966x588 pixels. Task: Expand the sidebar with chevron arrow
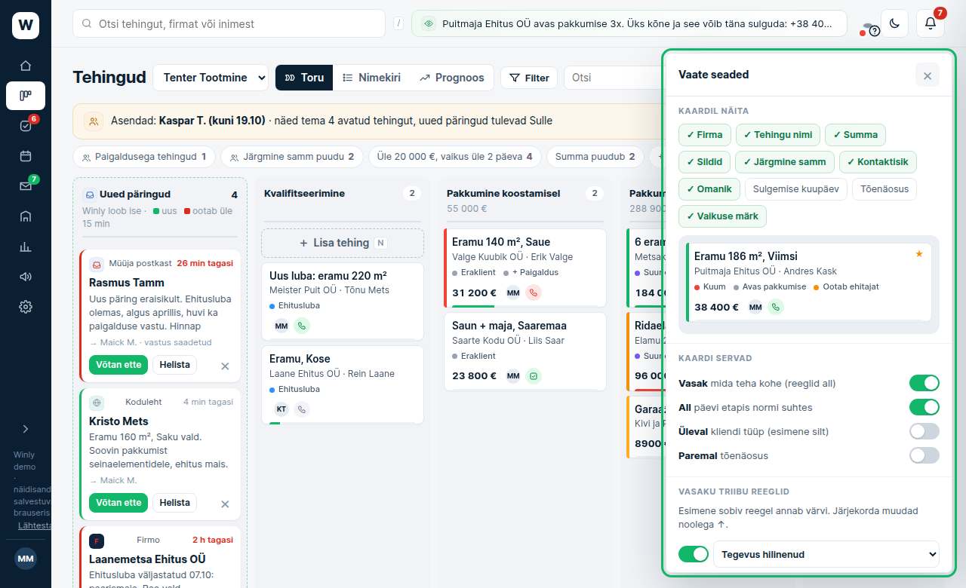[26, 429]
